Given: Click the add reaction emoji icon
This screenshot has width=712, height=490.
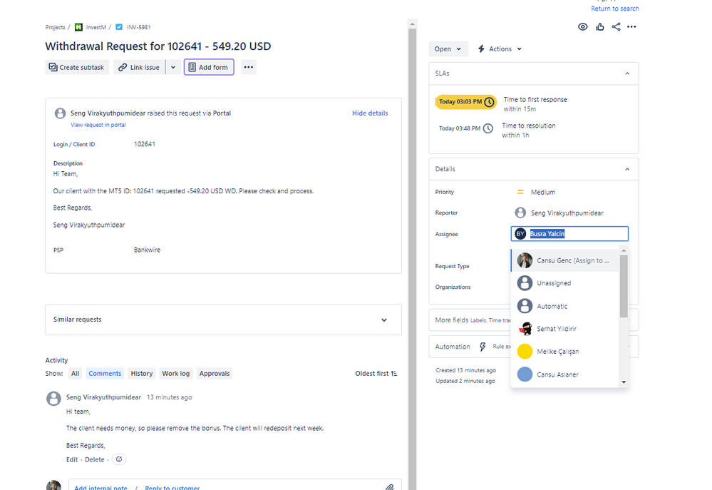Looking at the screenshot, I should click(x=119, y=459).
